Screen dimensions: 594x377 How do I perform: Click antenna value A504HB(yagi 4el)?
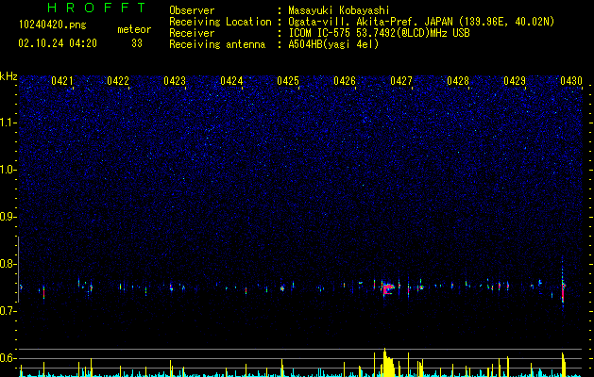(333, 44)
